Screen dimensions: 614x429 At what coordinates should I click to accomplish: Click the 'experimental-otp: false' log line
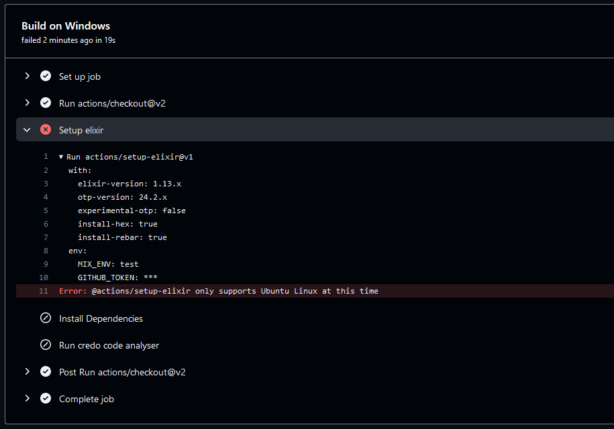(132, 210)
